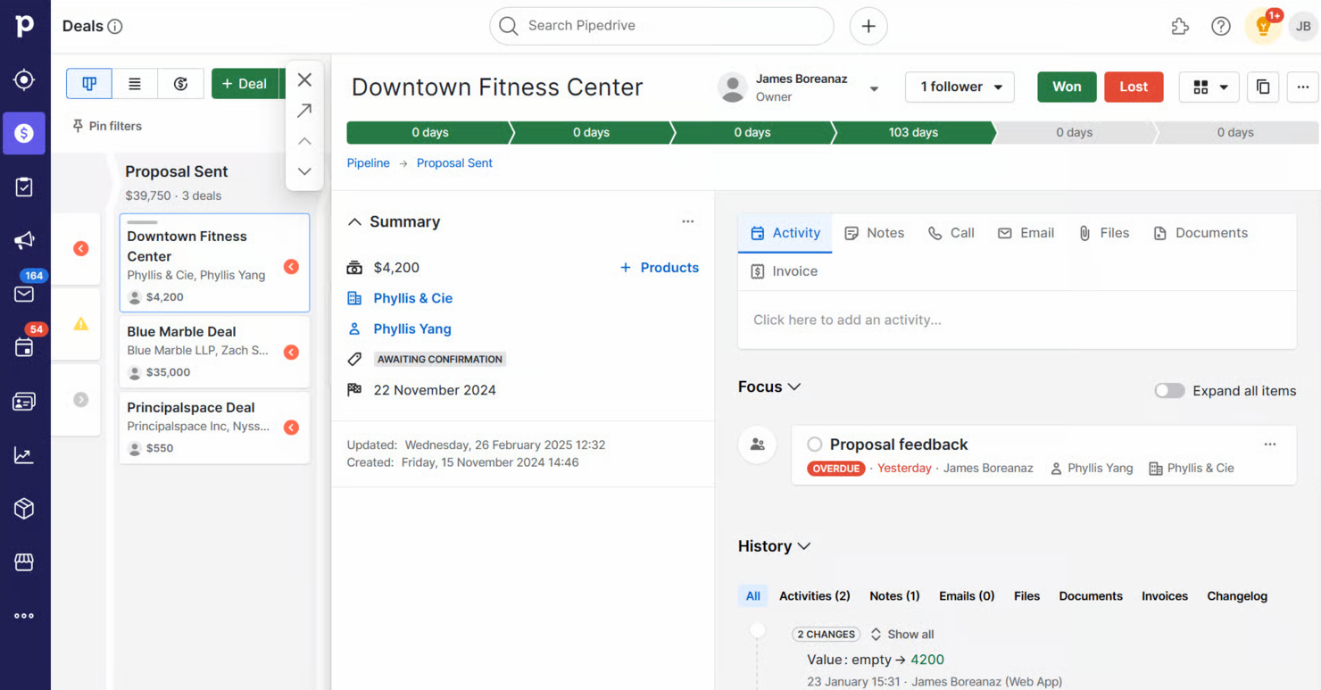This screenshot has width=1321, height=690.
Task: Open the Blue Marble Deal card
Action: [214, 352]
